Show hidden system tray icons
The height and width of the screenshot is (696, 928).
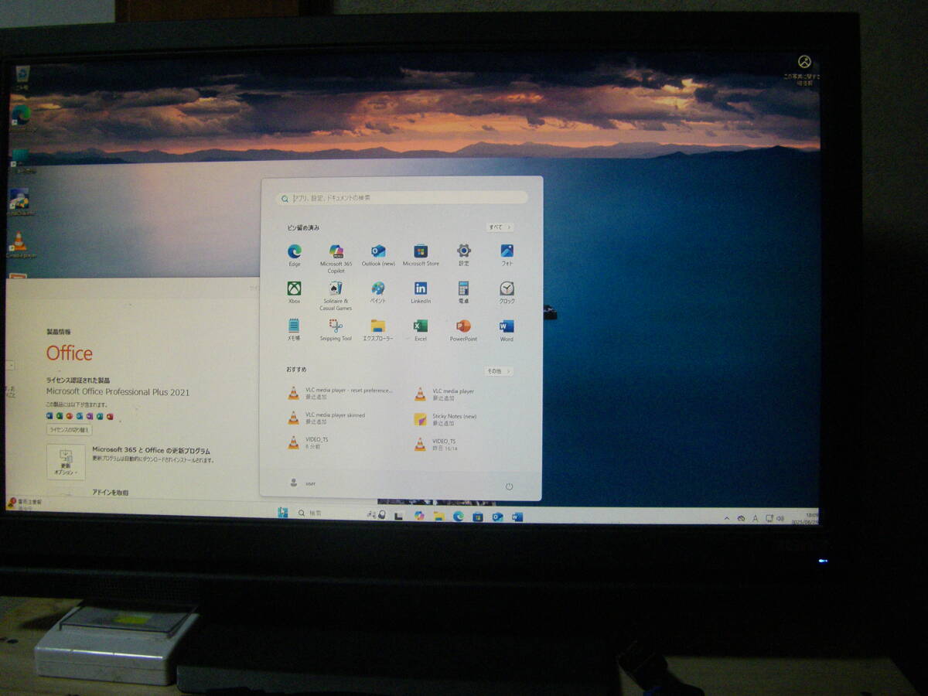click(728, 517)
